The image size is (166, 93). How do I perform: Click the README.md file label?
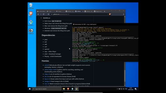pos(47,18)
